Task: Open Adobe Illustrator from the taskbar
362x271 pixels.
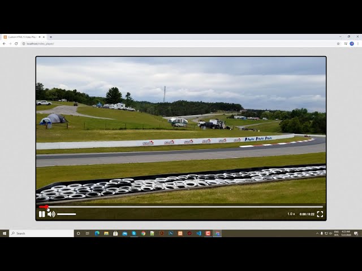Action: pos(162,233)
